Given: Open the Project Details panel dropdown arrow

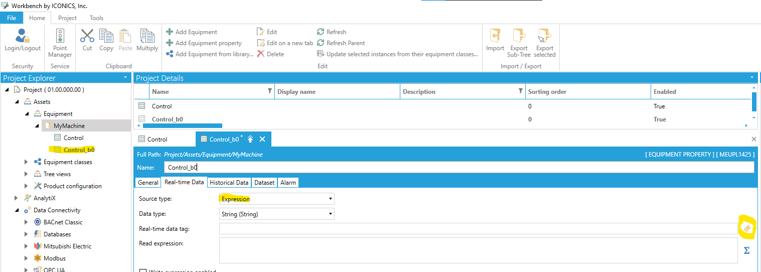Looking at the screenshot, I should (x=751, y=78).
